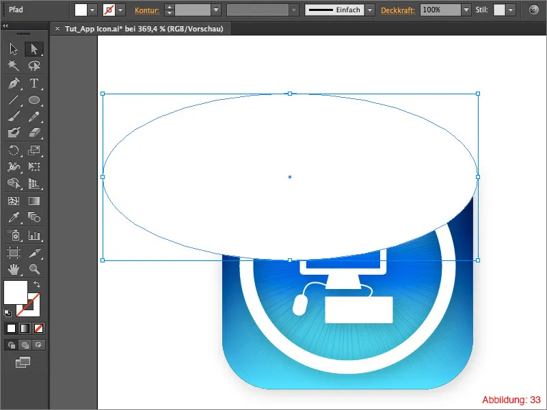The width and height of the screenshot is (547, 410).
Task: Select the Selection tool (black arrow)
Action: (14, 49)
